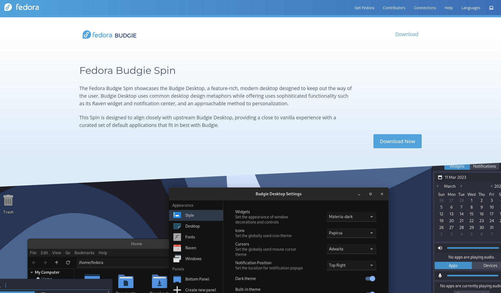
Task: Open Edit menu in Home window
Action: point(44,253)
